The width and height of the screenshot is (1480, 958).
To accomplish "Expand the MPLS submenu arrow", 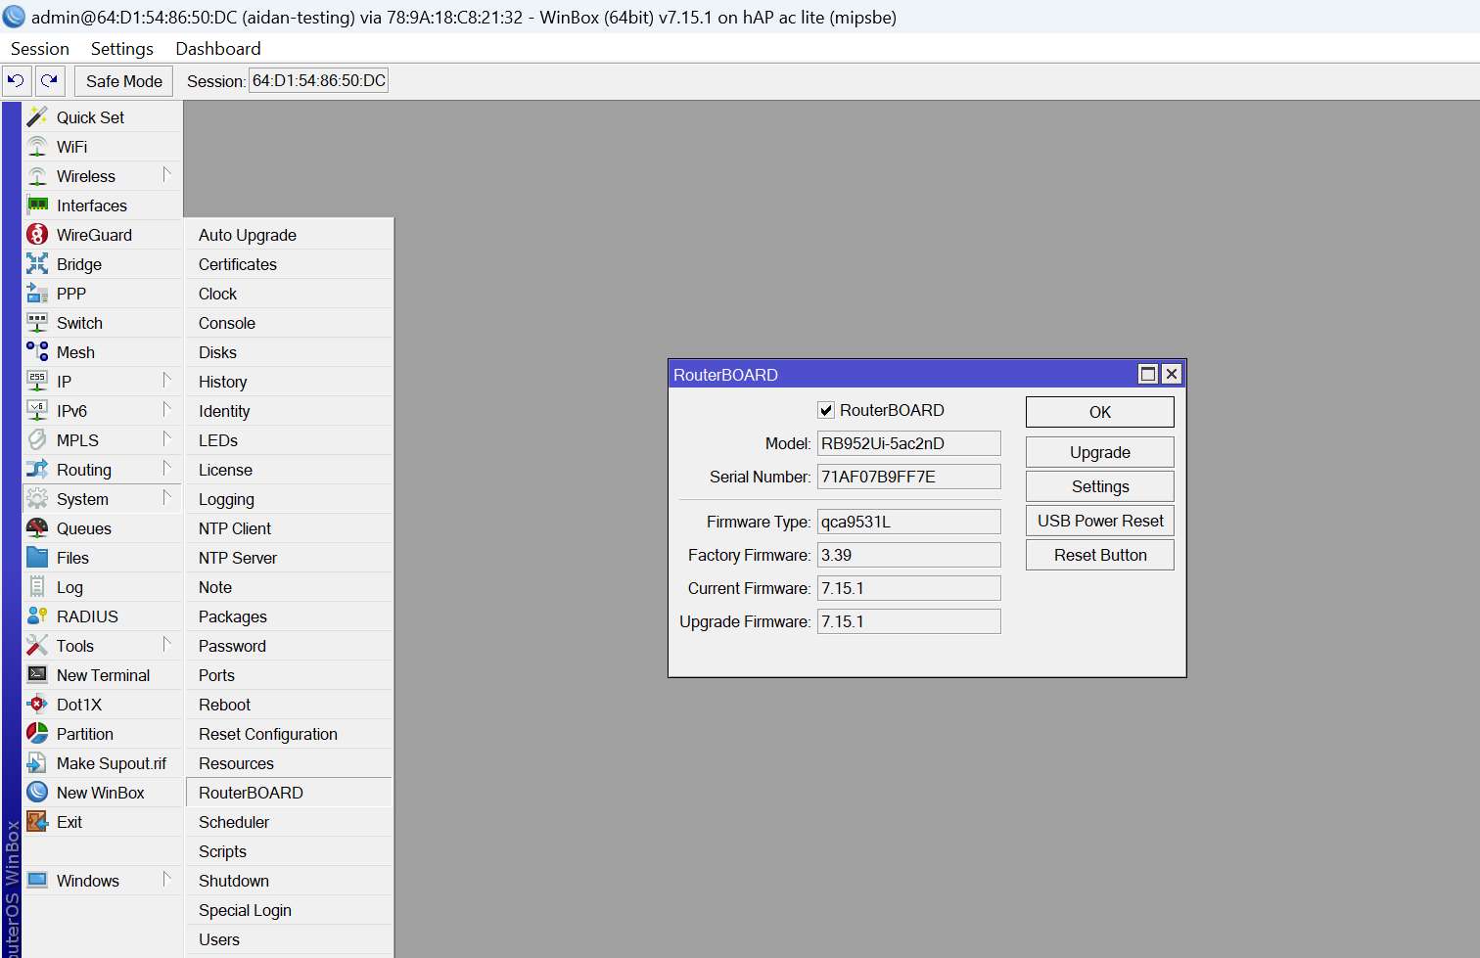I will 166,438.
